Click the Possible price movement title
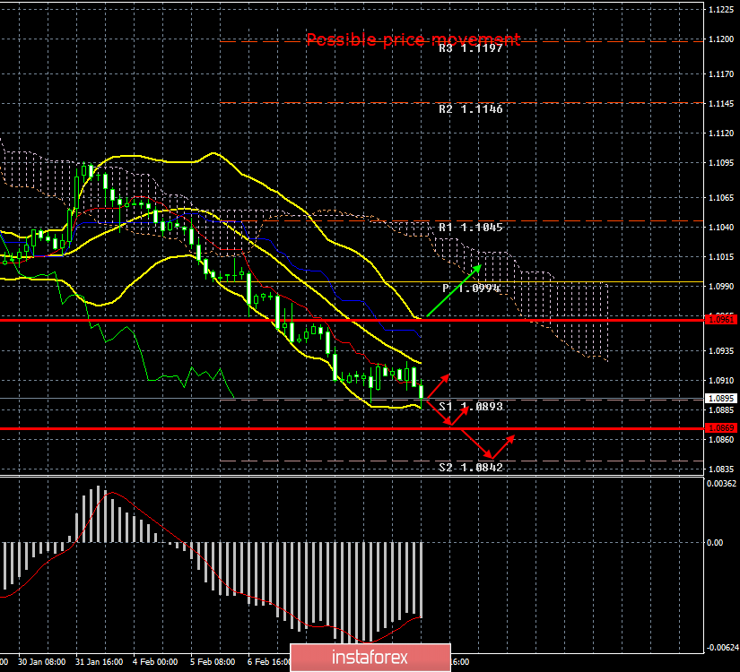 (413, 39)
